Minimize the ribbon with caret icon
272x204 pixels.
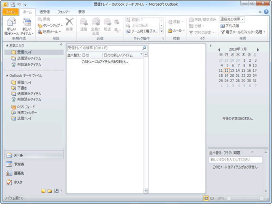pos(260,12)
